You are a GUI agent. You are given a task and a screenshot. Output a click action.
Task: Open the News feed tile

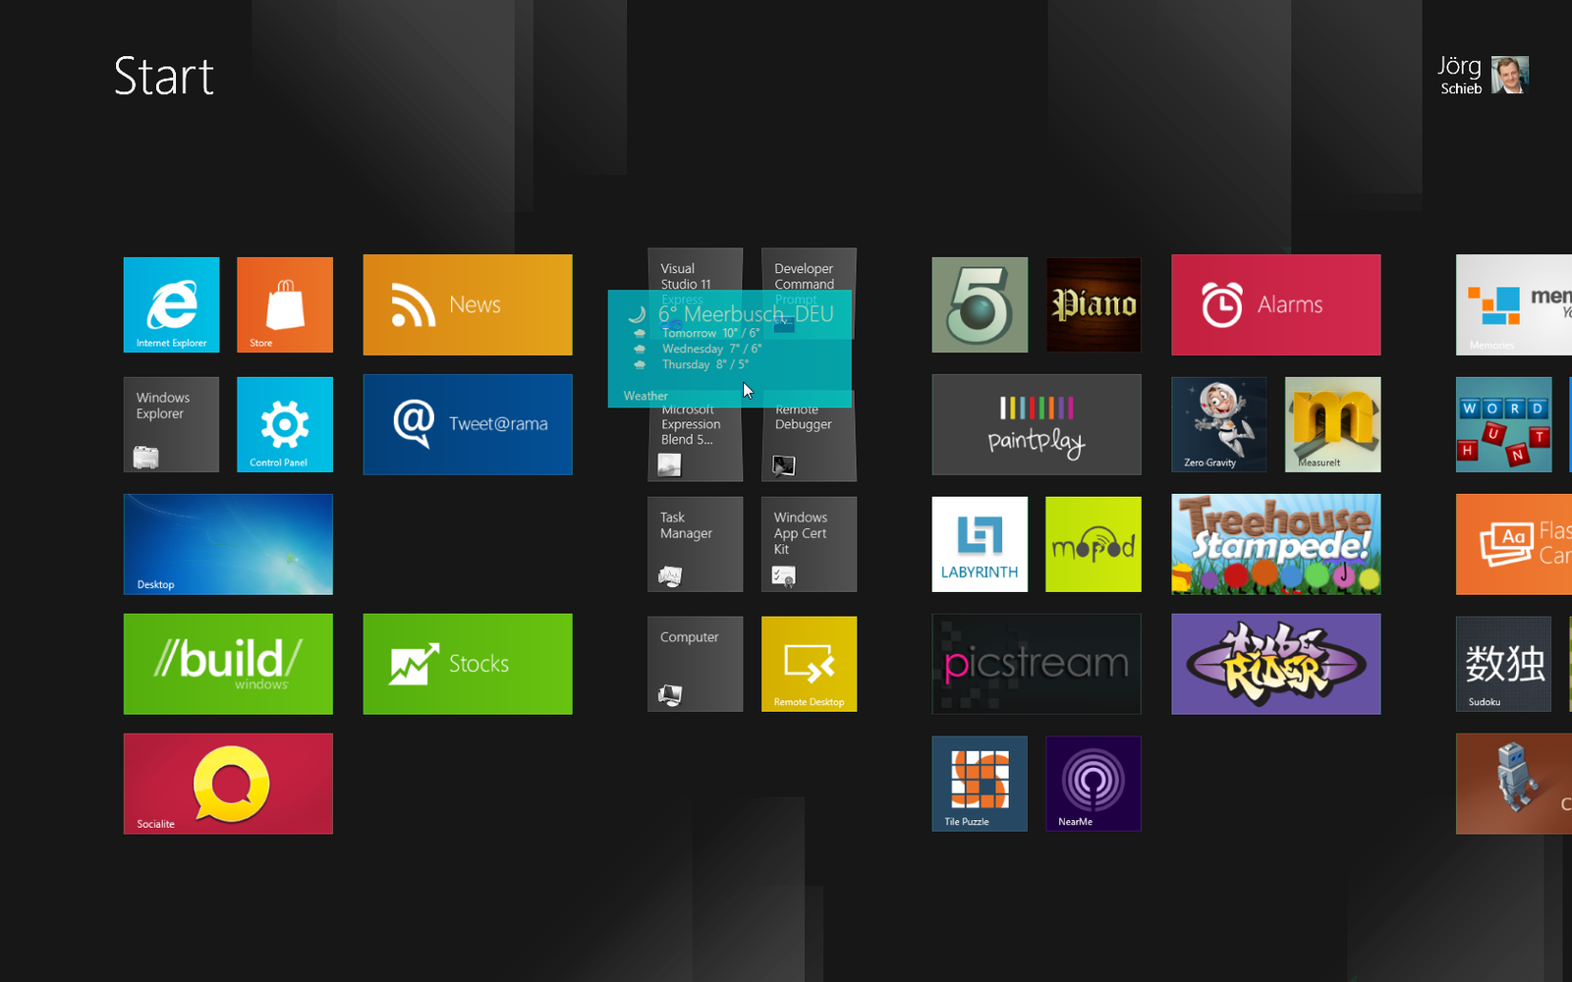point(468,304)
